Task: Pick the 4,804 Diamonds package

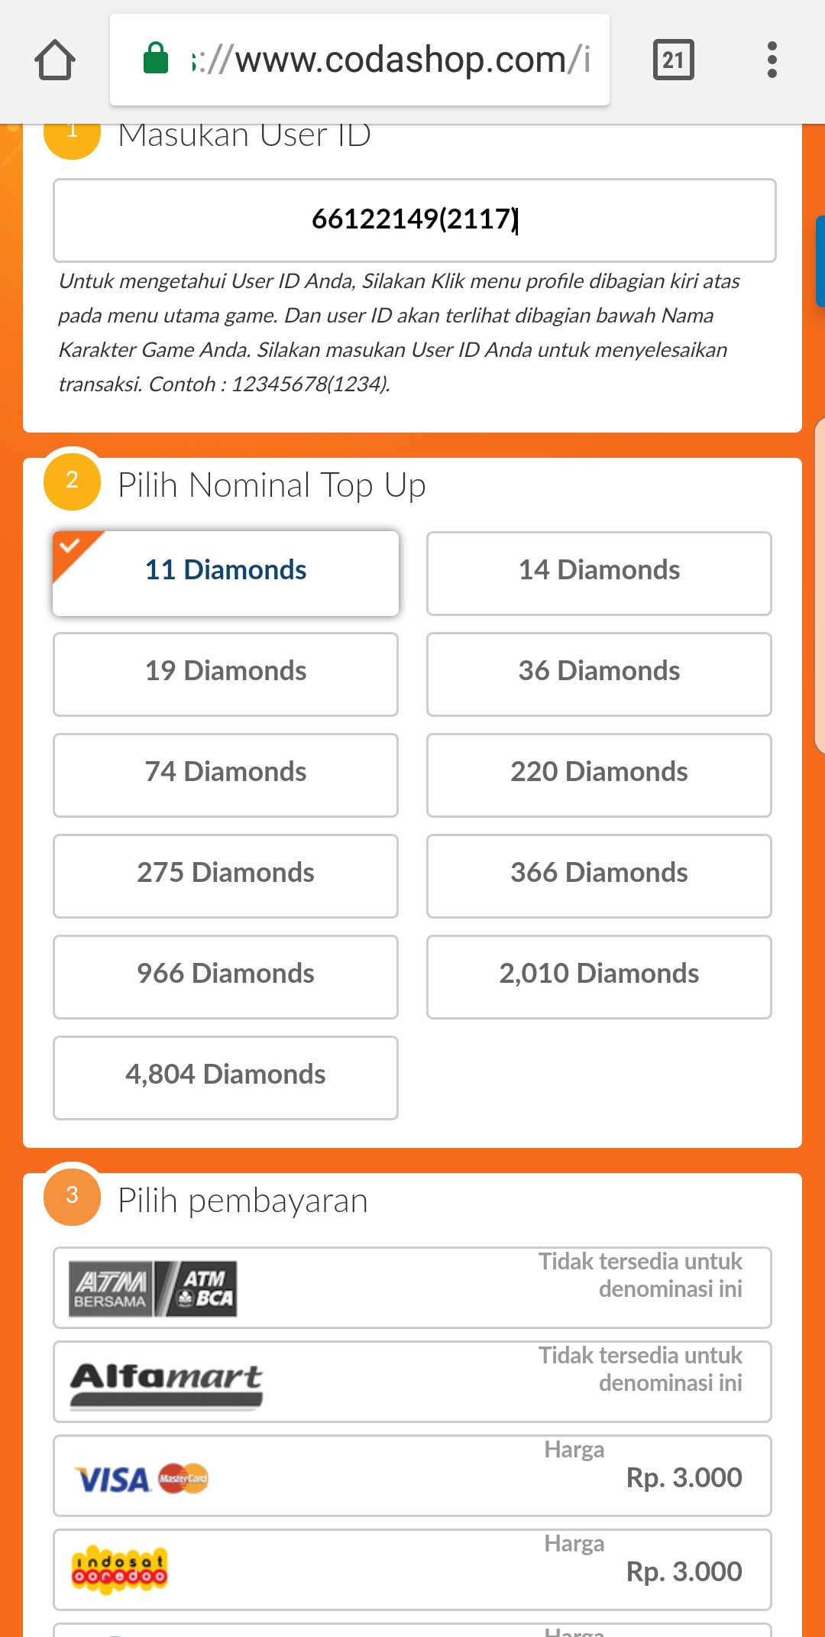Action: 225,1075
